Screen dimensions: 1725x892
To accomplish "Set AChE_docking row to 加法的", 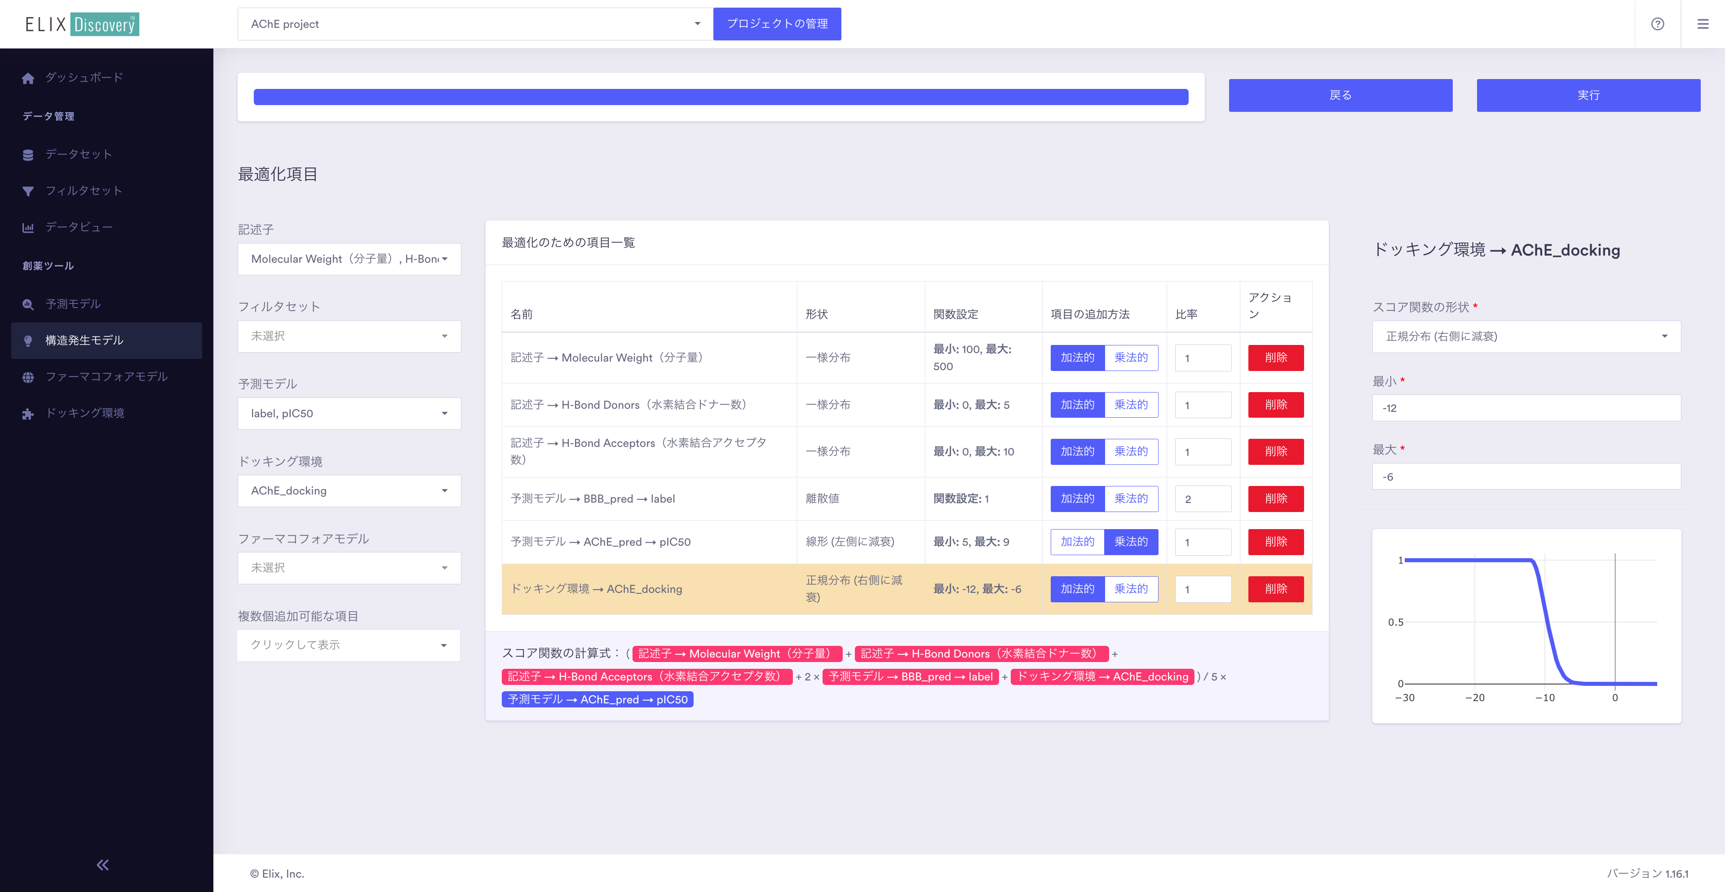I will (1077, 589).
